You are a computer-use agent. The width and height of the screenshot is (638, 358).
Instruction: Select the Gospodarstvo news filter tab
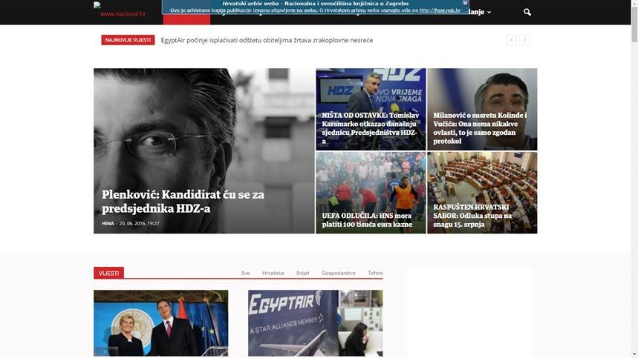click(339, 274)
